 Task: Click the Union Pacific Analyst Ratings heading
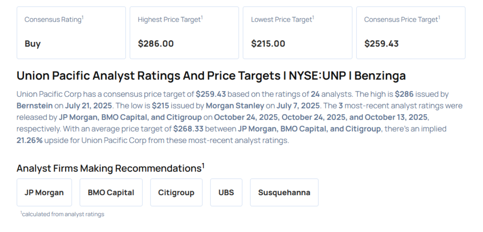pos(211,76)
